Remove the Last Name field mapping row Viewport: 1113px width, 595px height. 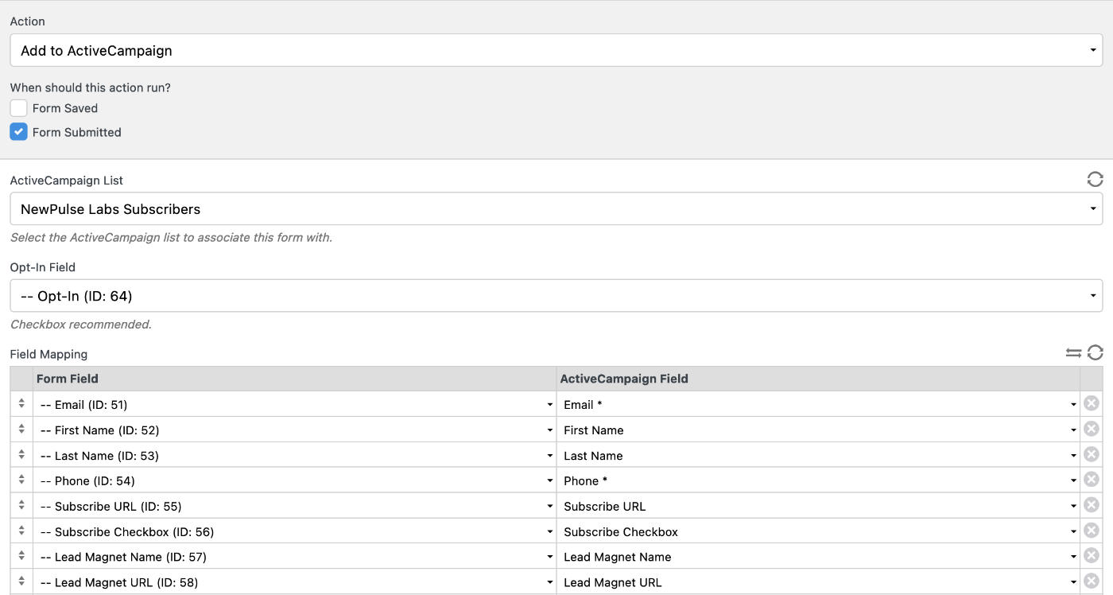pos(1091,455)
